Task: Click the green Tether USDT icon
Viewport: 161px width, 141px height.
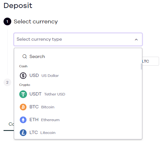Action: (23, 94)
